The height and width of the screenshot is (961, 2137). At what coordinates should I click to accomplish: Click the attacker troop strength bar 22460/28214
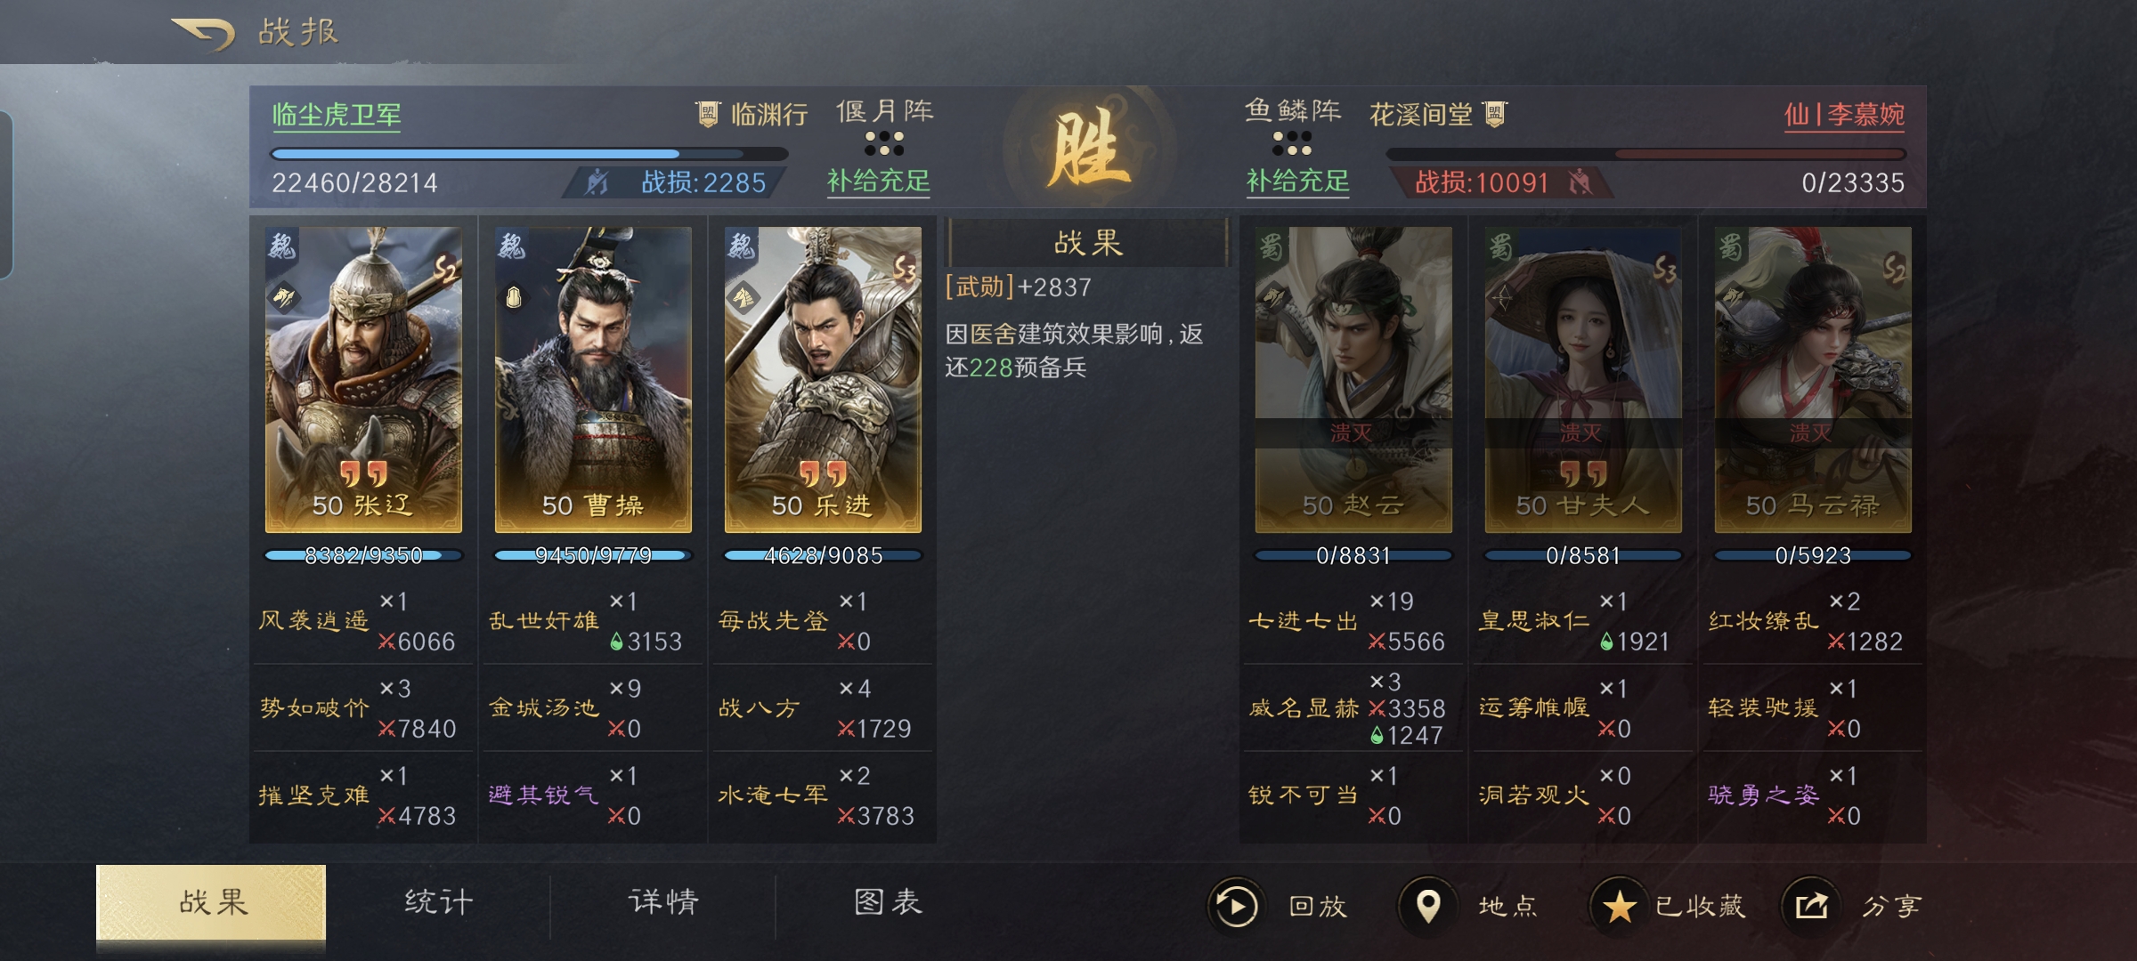point(529,154)
